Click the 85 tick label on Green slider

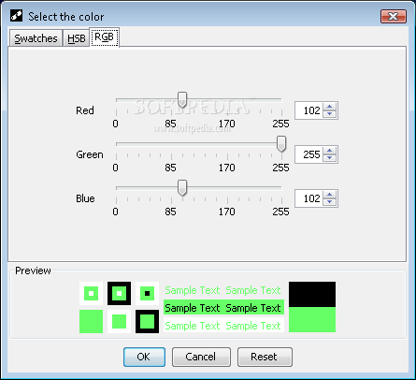click(x=170, y=168)
